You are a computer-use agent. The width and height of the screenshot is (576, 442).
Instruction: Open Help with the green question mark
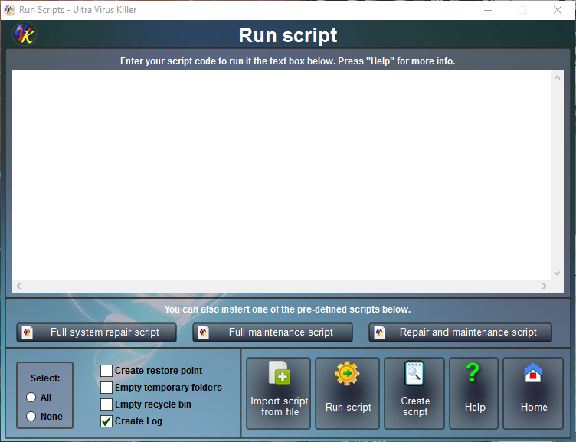[474, 393]
